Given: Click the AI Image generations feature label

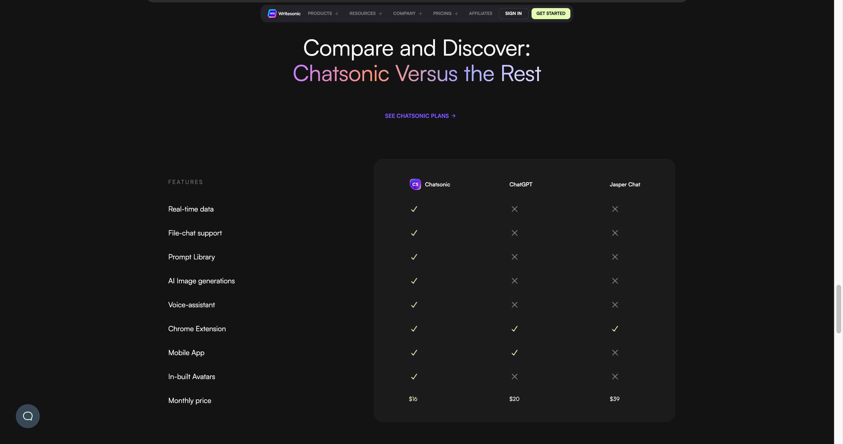Looking at the screenshot, I should [x=201, y=281].
